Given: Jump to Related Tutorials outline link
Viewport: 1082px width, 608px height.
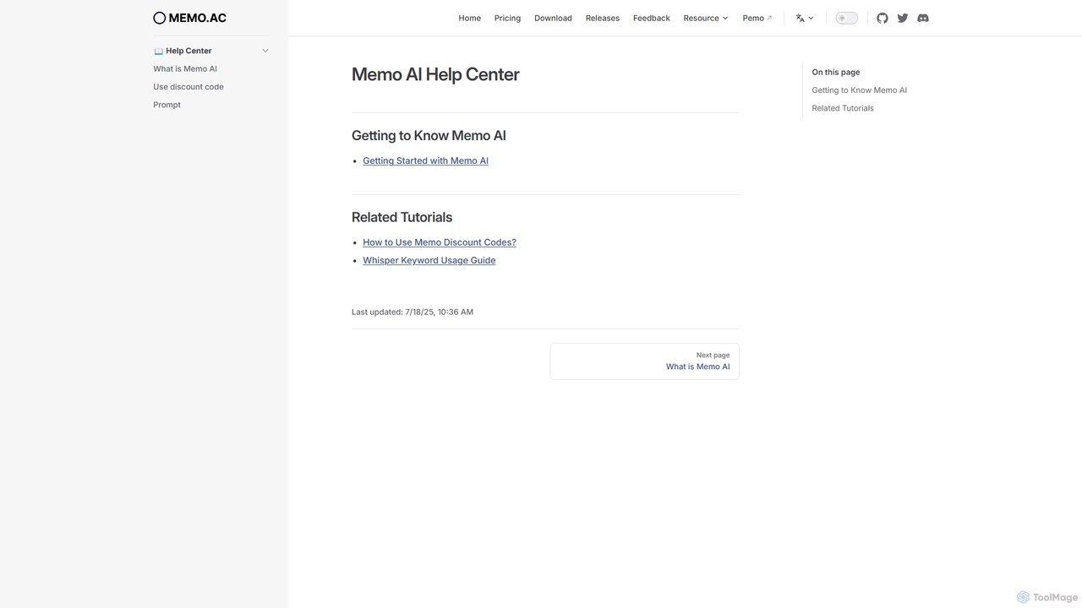Looking at the screenshot, I should (843, 108).
